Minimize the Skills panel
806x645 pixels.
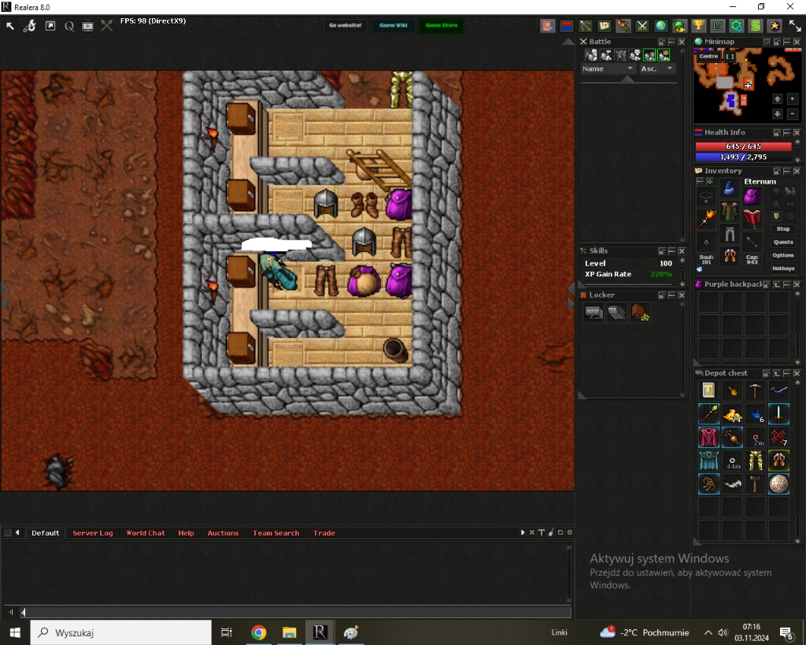[x=672, y=251]
